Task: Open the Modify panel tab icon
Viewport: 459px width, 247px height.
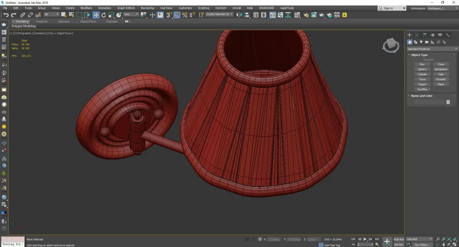Action: [417, 35]
